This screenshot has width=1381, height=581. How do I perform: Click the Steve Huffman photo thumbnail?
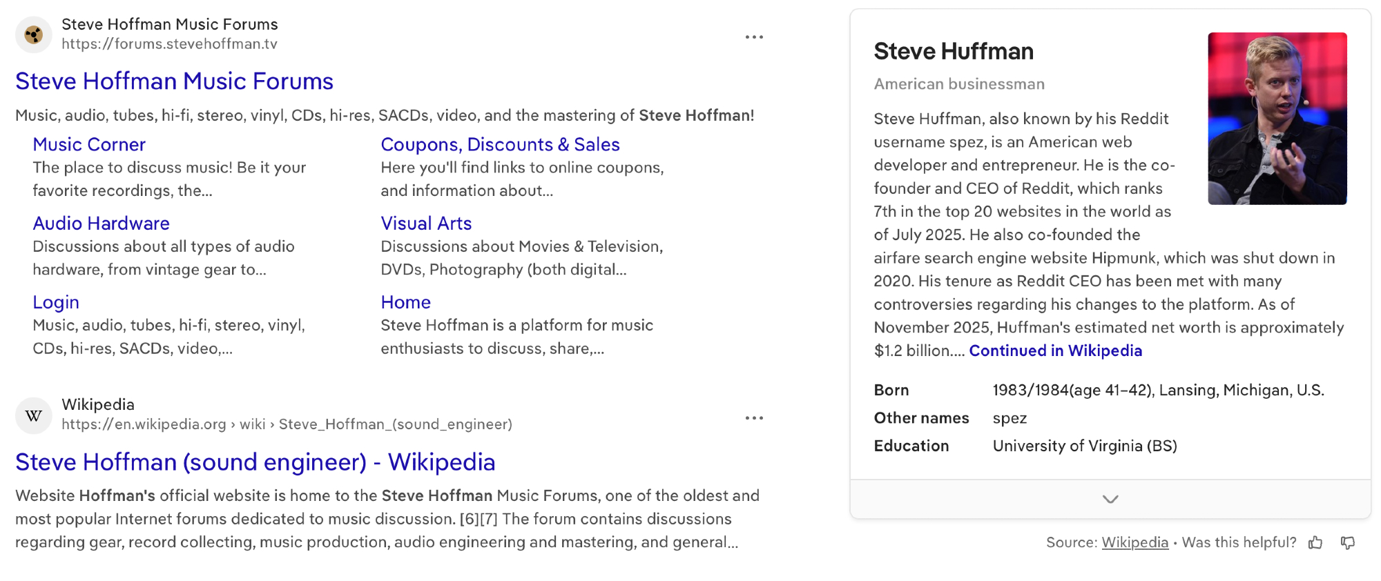[x=1277, y=119]
